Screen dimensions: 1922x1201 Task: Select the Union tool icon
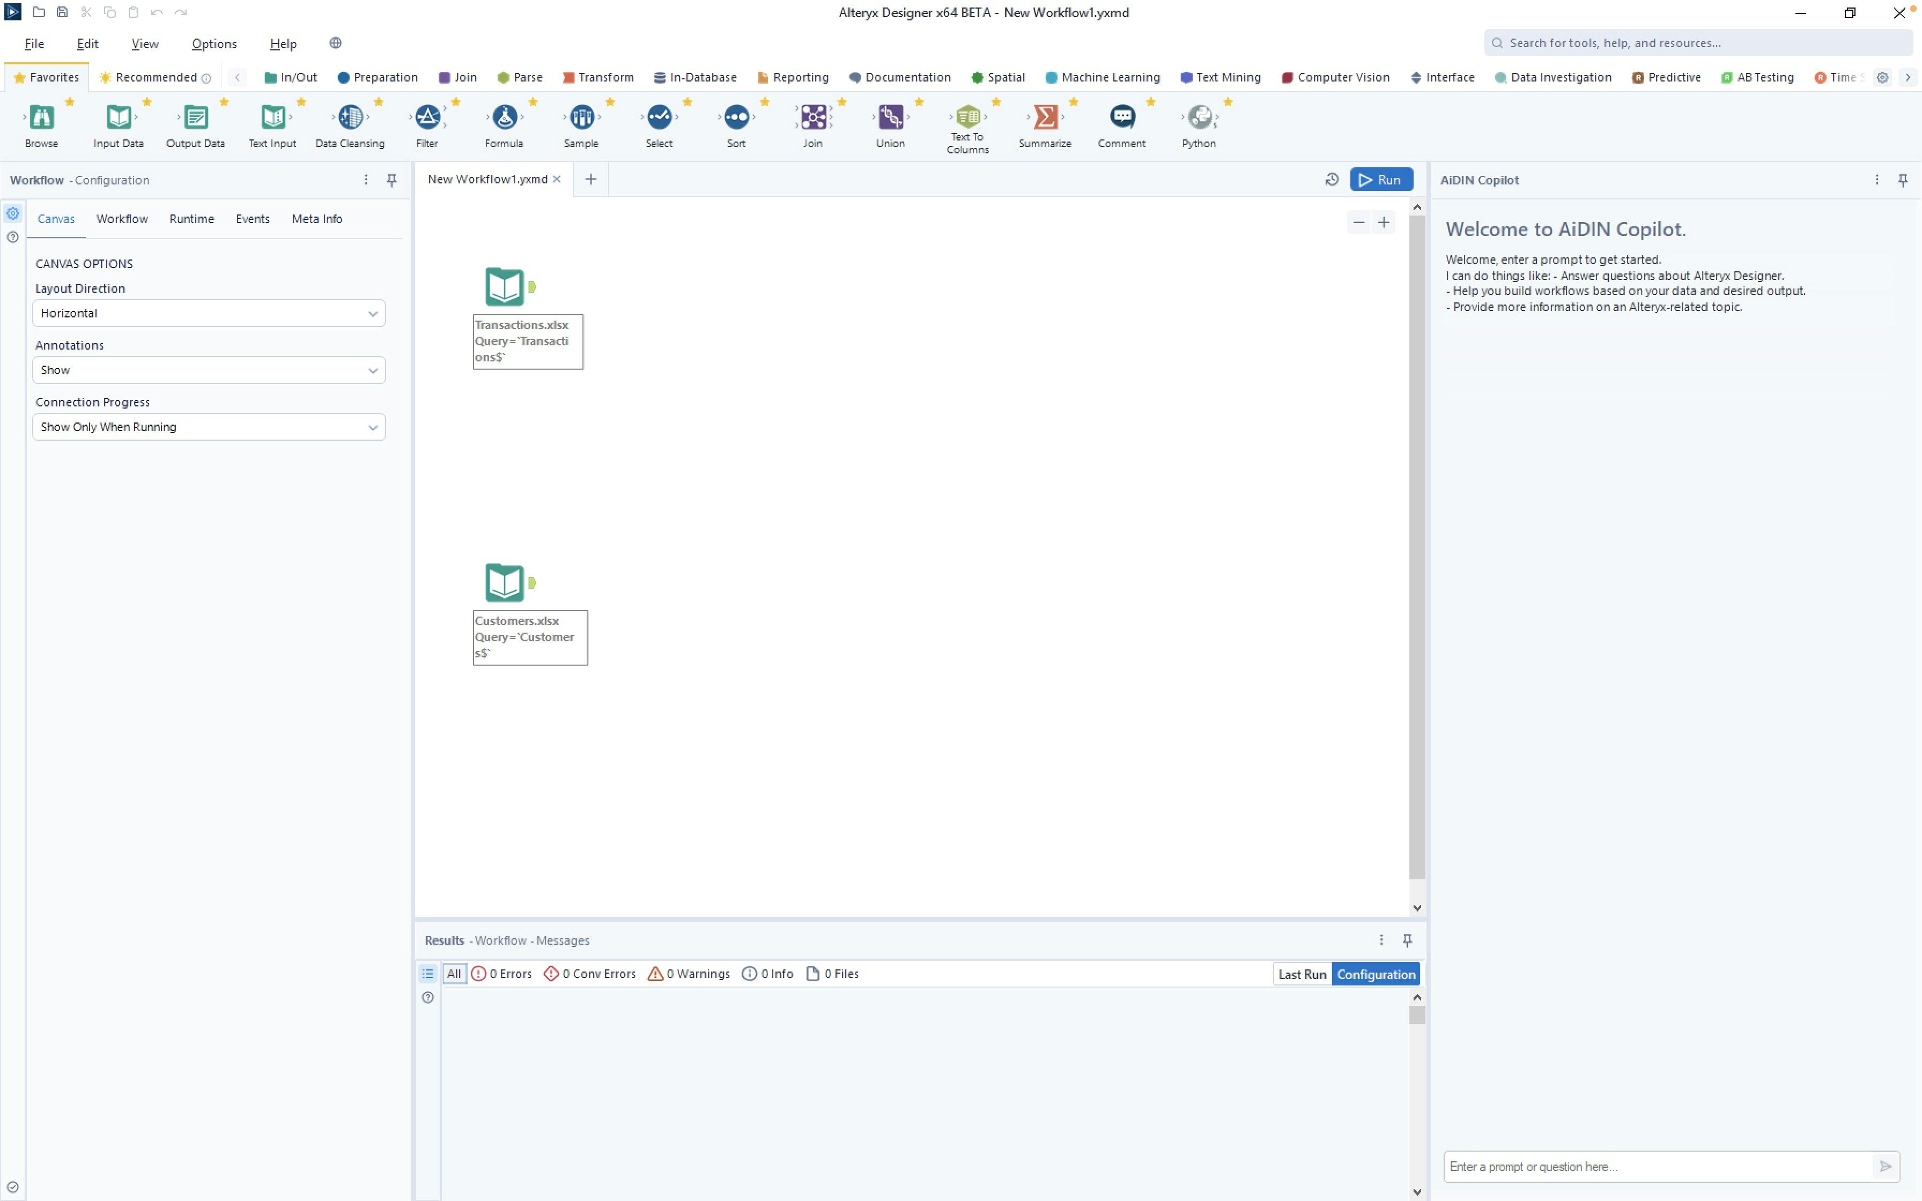[x=890, y=117]
